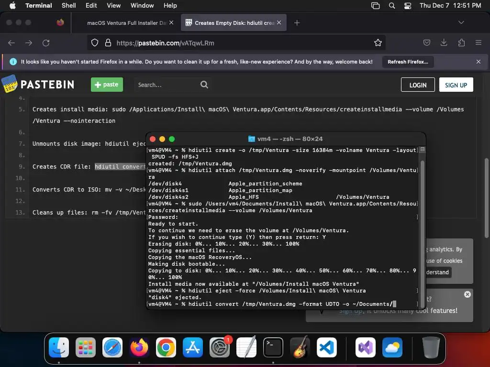
Task: Open GarageBand from the dock
Action: point(300,347)
